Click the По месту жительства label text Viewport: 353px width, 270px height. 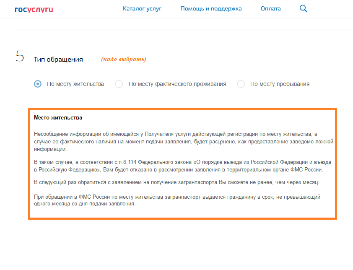pos(75,84)
